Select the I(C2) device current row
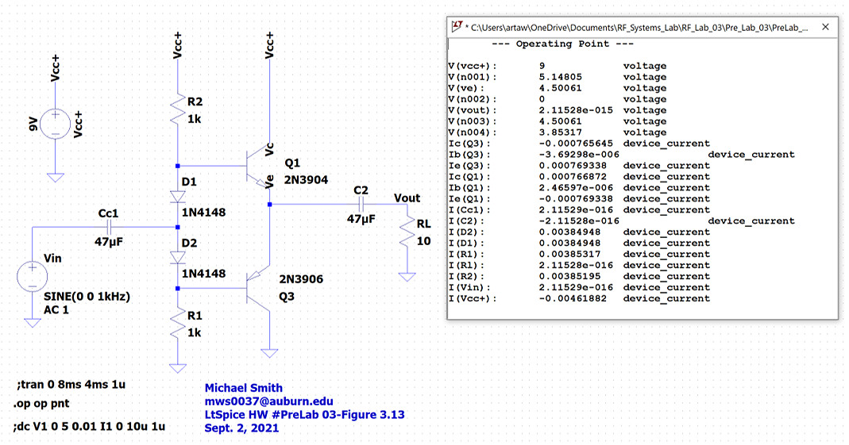The image size is (849, 445). click(622, 221)
